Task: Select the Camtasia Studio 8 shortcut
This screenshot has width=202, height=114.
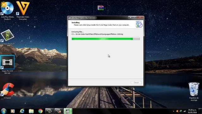Action: point(7,37)
